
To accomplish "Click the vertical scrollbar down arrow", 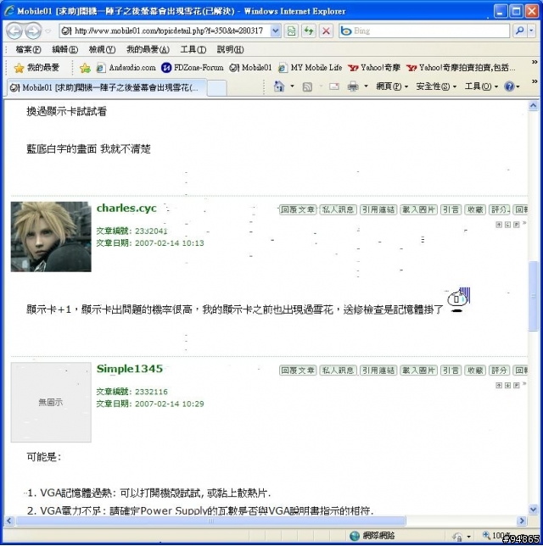I will [x=533, y=510].
